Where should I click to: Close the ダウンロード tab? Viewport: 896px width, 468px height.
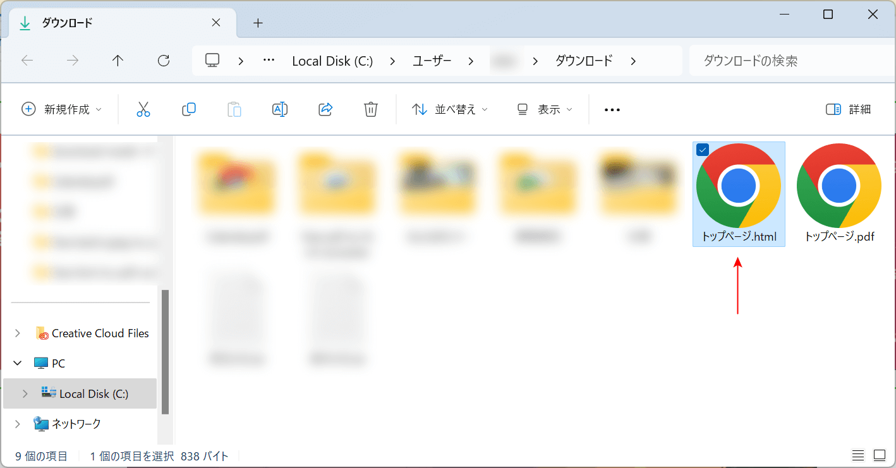coord(216,23)
